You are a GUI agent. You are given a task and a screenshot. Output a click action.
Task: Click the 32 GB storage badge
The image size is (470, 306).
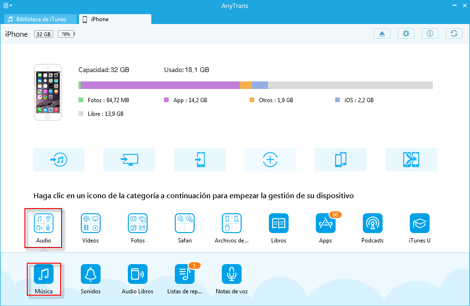click(x=43, y=34)
